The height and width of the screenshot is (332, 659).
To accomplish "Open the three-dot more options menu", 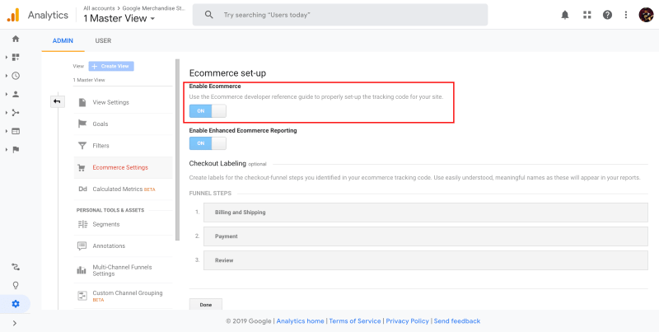I will tap(626, 15).
